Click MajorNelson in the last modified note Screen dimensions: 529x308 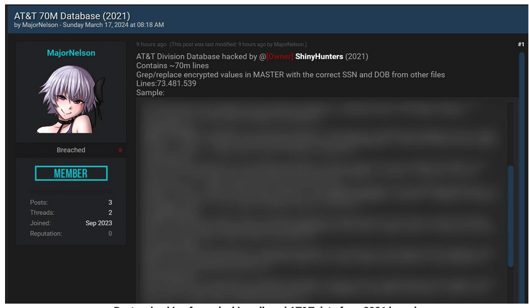pyautogui.click(x=289, y=44)
